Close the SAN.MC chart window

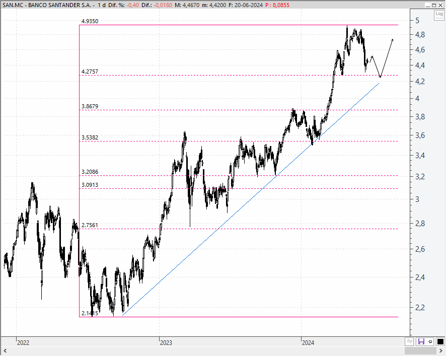[x=440, y=5]
